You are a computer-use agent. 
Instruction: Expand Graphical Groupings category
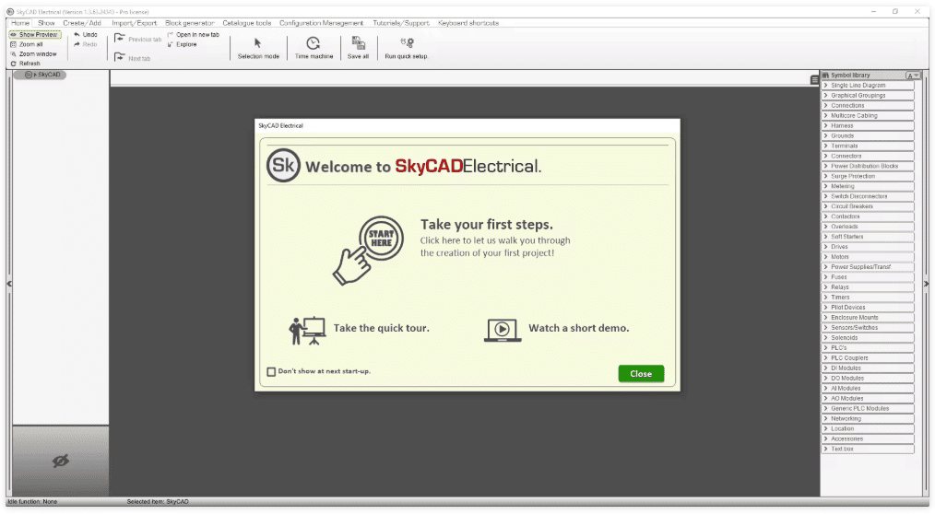pyautogui.click(x=868, y=95)
